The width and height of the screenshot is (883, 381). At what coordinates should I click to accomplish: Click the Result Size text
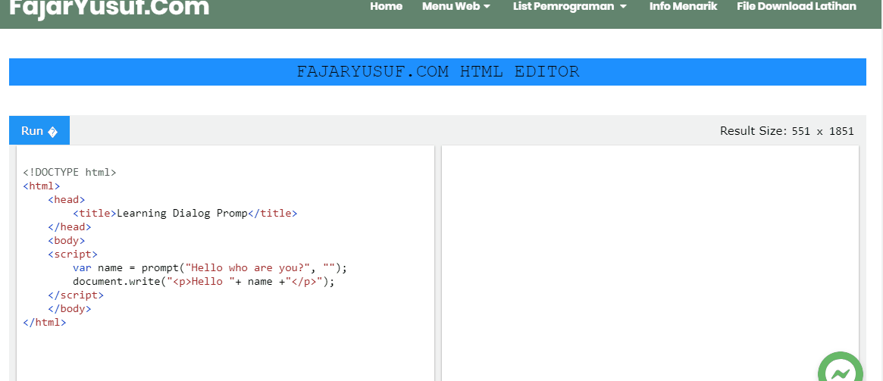pyautogui.click(x=787, y=131)
